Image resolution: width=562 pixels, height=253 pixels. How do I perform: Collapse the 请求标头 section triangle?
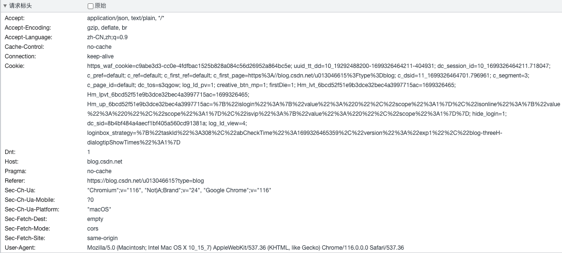pos(5,6)
